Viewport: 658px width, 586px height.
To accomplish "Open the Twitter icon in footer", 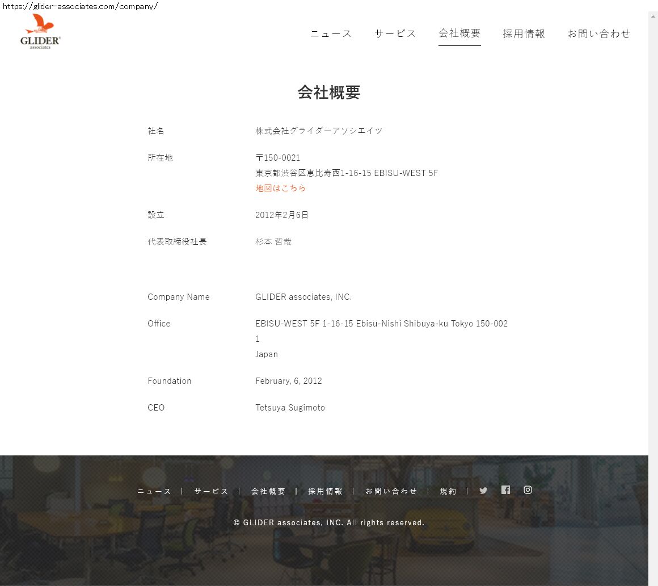I will point(483,491).
